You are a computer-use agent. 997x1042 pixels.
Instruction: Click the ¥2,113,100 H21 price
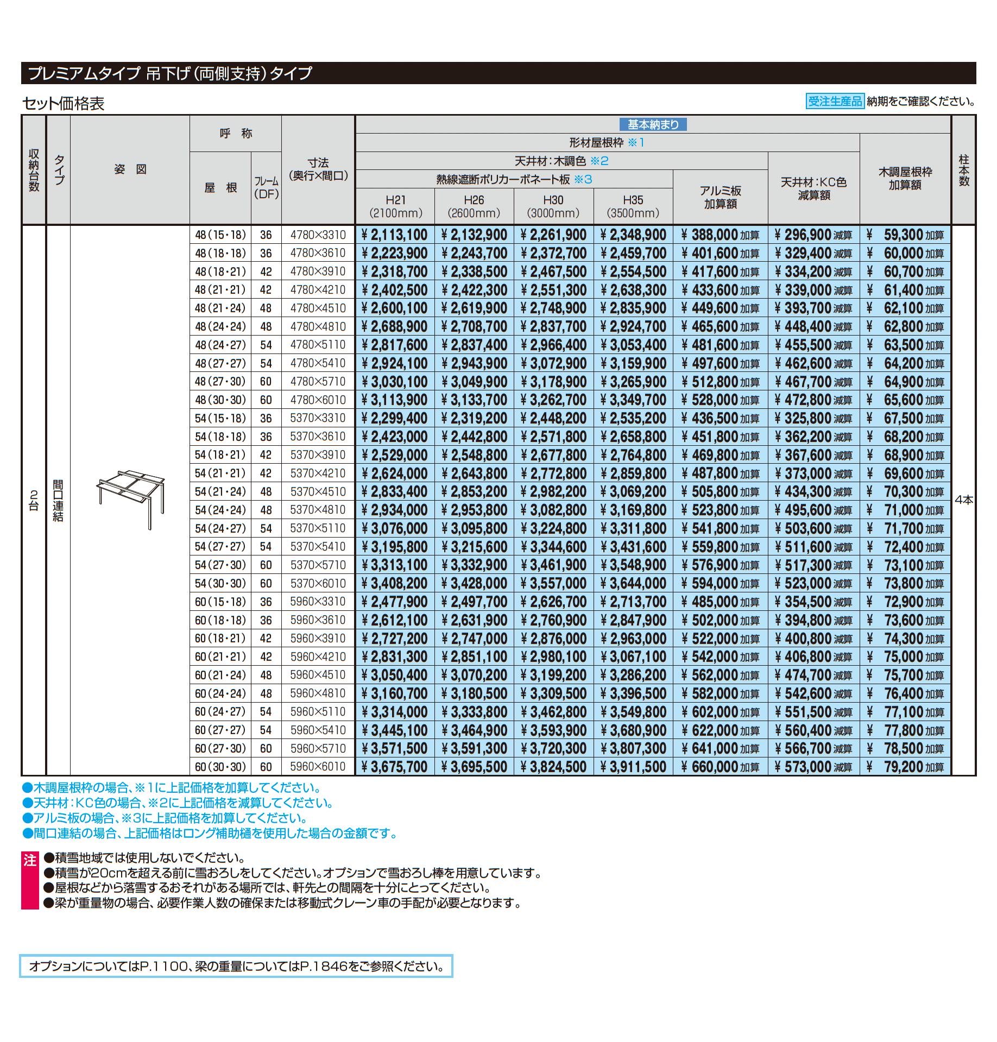(x=395, y=235)
